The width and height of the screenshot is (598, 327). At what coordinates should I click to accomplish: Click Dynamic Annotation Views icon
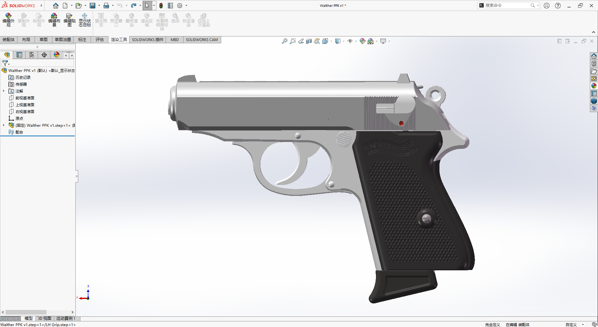pos(317,41)
